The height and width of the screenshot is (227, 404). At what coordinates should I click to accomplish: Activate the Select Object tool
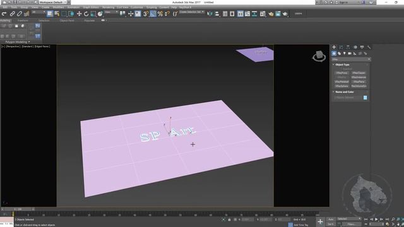pyautogui.click(x=50, y=14)
